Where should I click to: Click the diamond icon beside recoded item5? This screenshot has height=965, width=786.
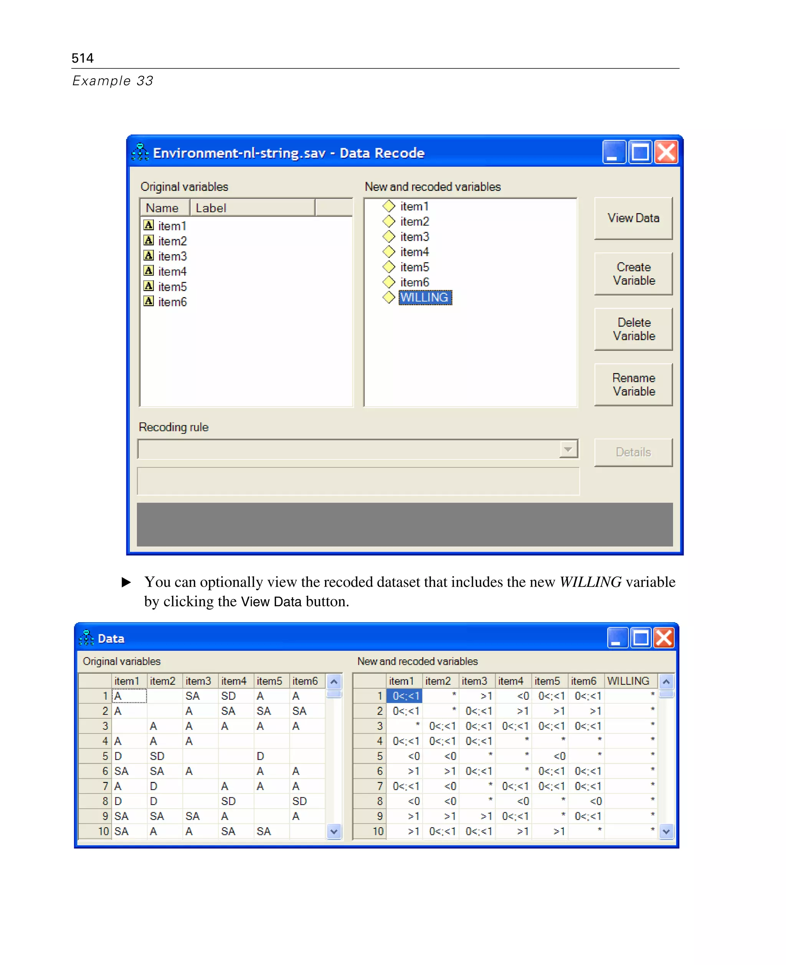(x=389, y=267)
